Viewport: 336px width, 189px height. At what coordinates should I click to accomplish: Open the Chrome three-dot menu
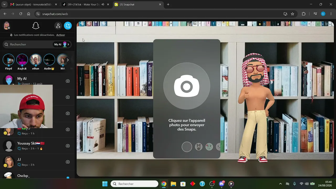331,14
